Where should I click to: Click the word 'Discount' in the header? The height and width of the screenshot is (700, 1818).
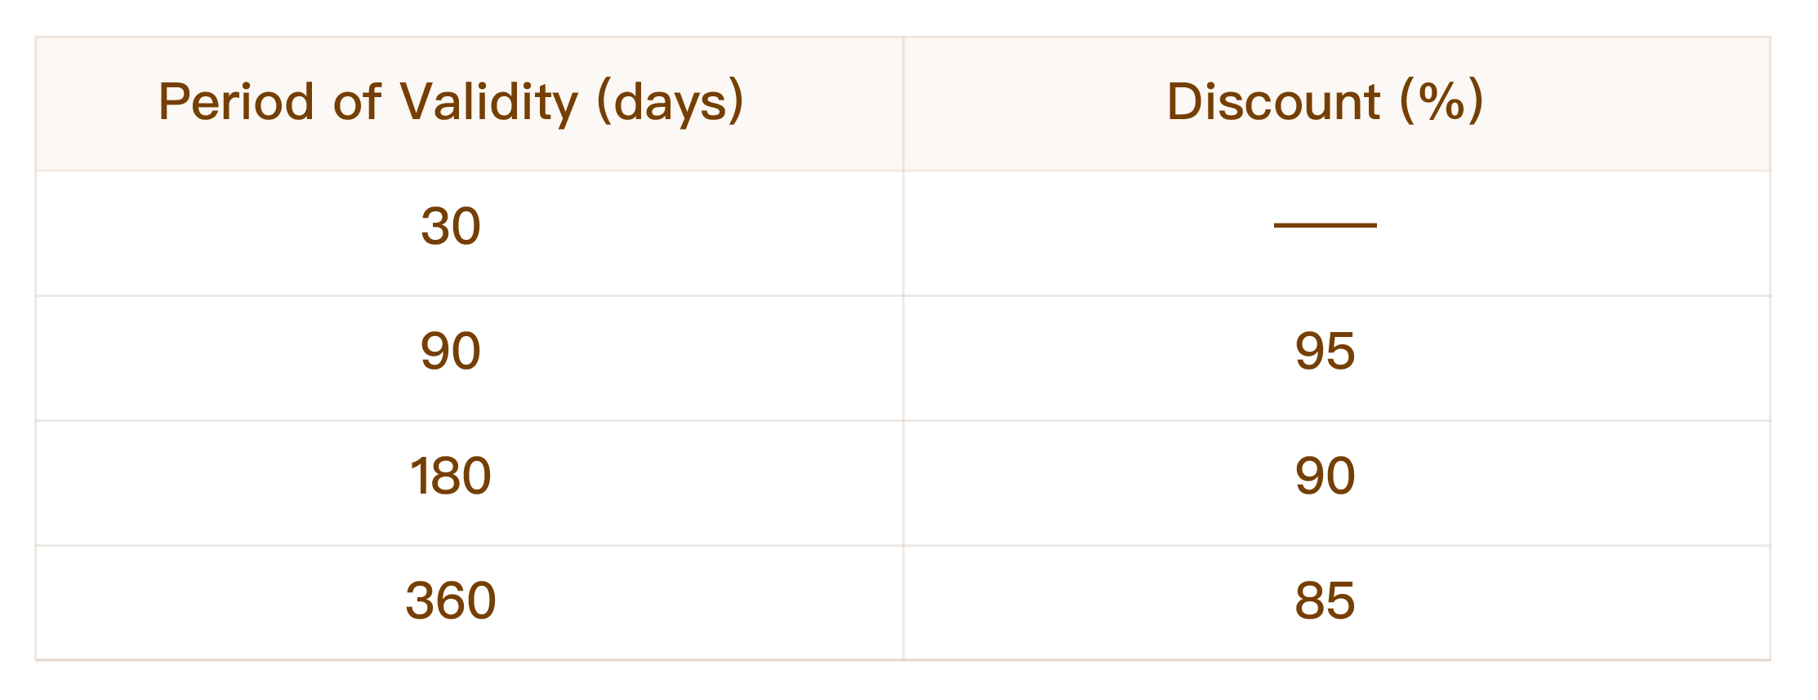pos(1273,102)
